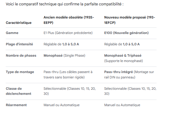This screenshot has height=113, width=170.
Task: Click the Ancien modèle obsolète column header
Action: (69, 20)
